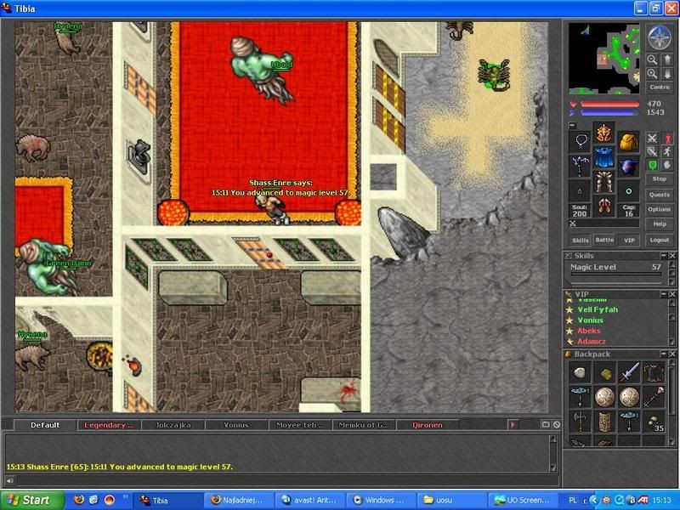Open the compass rose on the minimap
The height and width of the screenshot is (510, 680).
660,37
